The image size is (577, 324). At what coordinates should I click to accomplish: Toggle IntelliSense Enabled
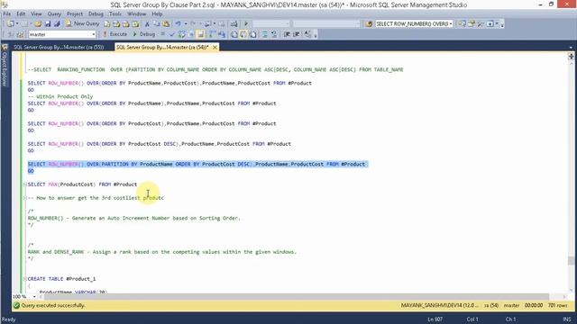[x=200, y=34]
